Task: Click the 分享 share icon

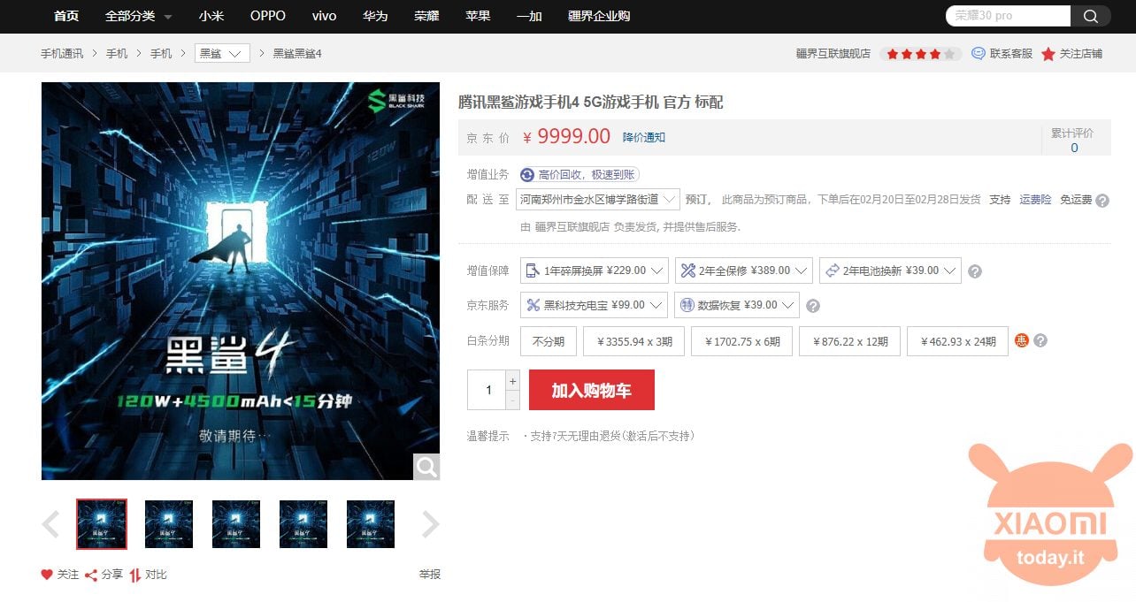Action: 91,575
